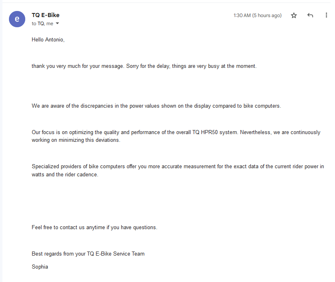Expand recipient details arrow beside 'to TQ, me'
This screenshot has height=282, width=335.
[57, 24]
